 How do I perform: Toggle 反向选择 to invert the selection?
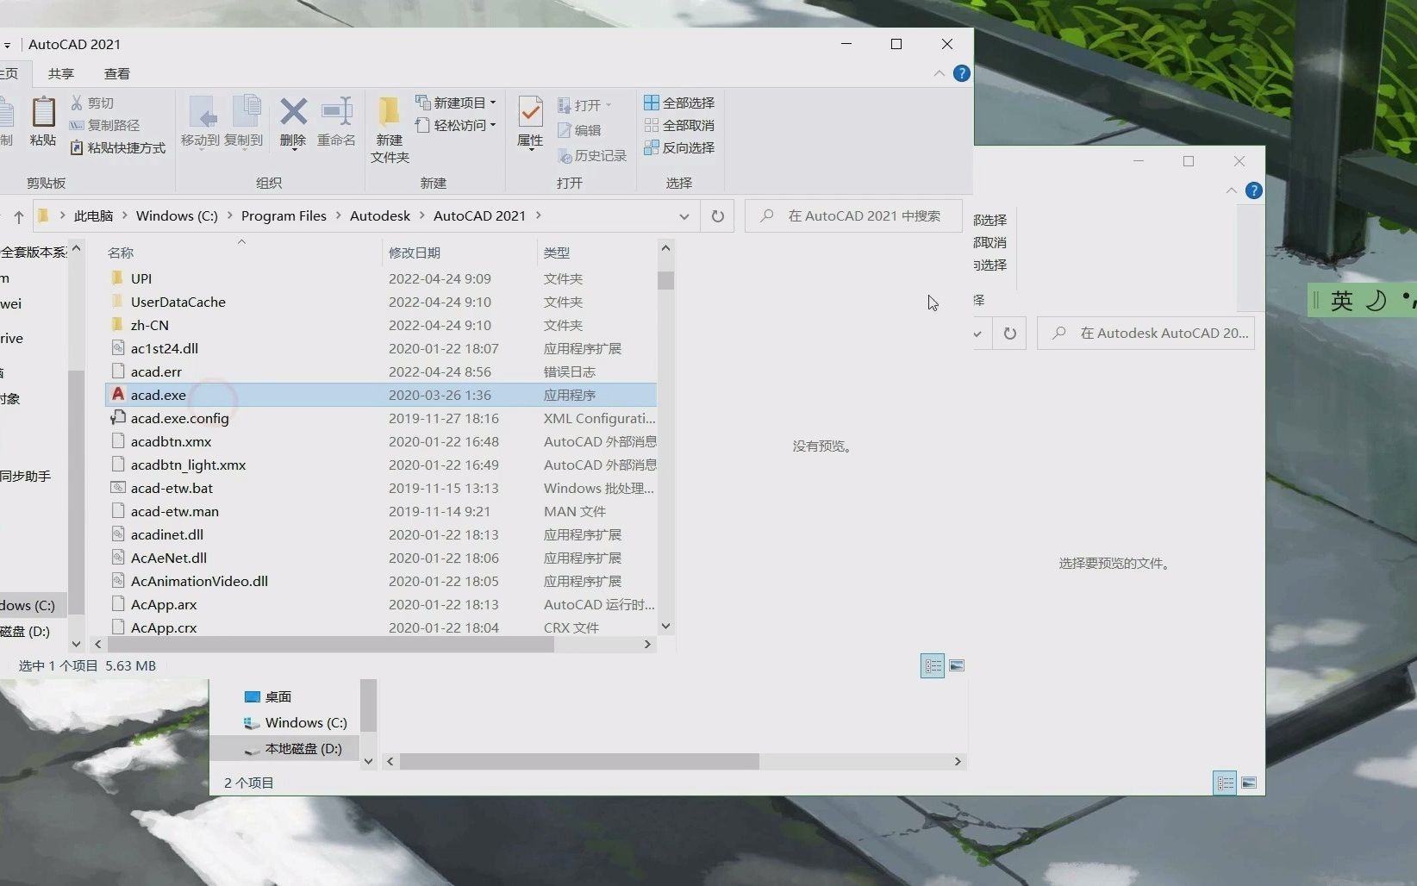(x=680, y=147)
